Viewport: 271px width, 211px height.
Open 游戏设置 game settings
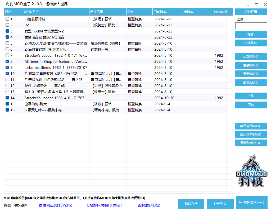click(x=251, y=12)
